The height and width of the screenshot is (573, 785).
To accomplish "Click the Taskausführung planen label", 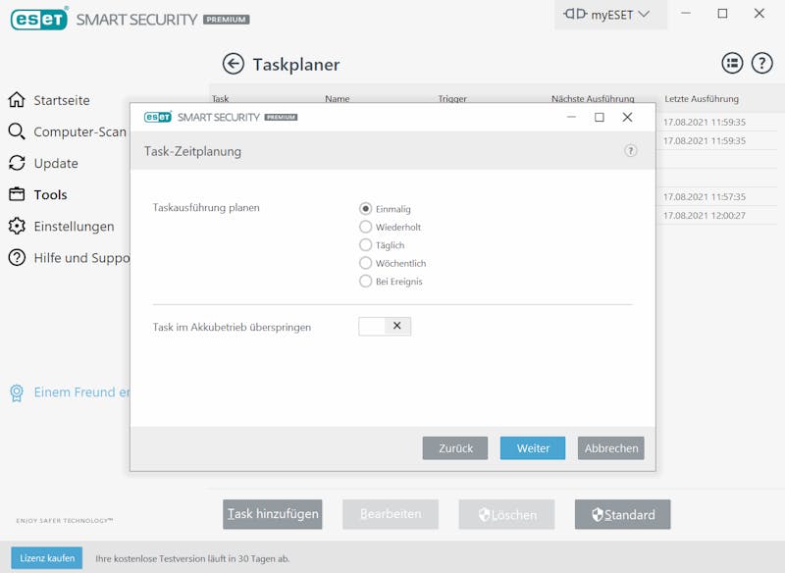I will [x=206, y=207].
